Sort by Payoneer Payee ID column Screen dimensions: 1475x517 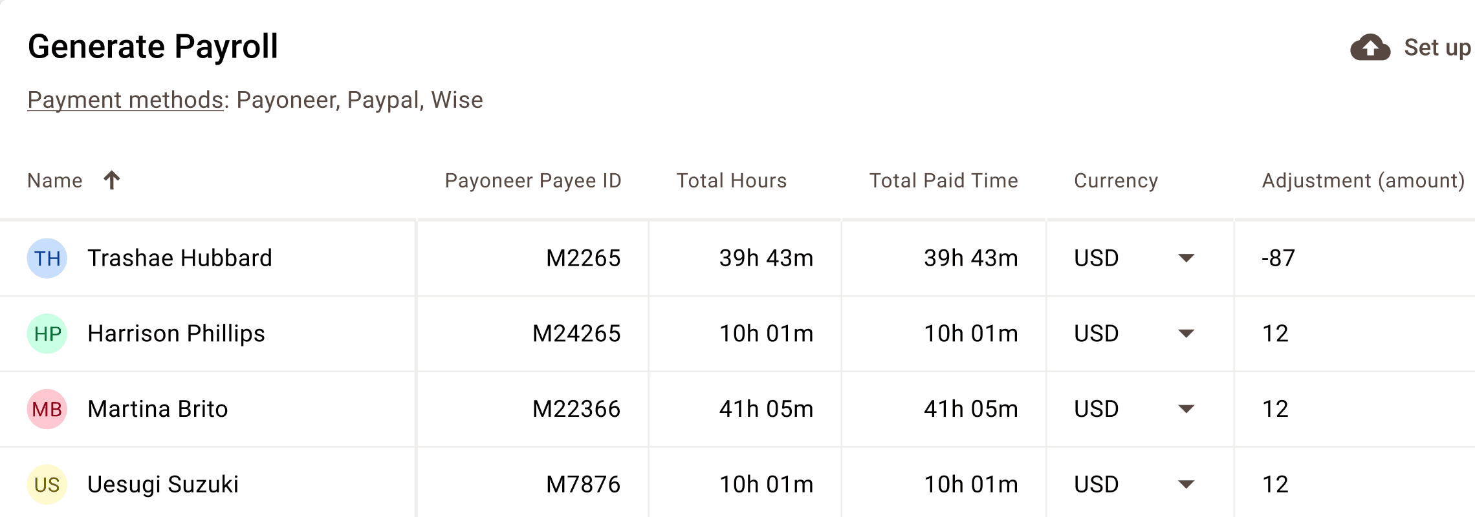[x=532, y=181]
